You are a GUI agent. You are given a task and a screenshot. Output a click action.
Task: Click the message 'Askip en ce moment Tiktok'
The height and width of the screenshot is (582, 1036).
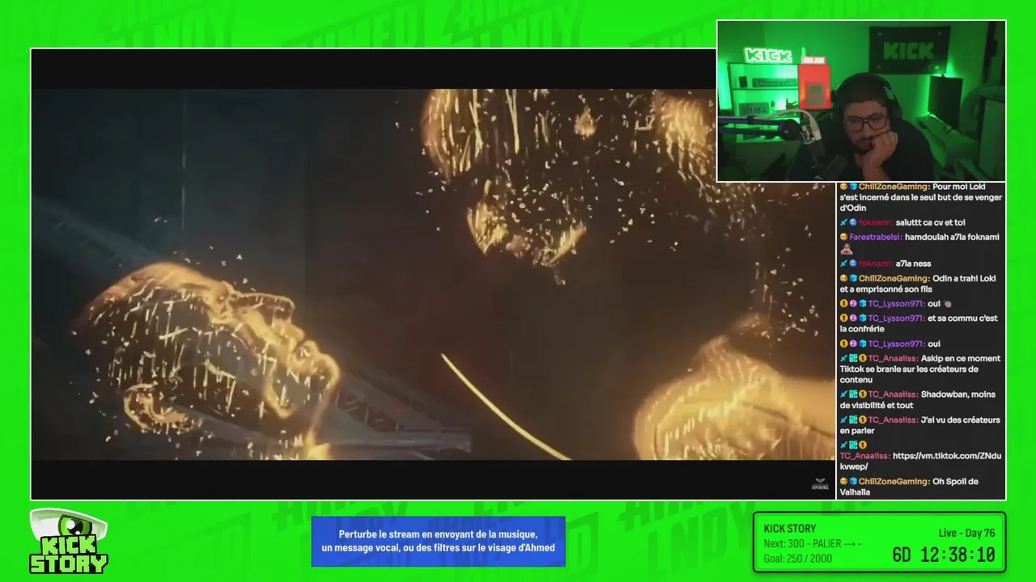click(920, 369)
